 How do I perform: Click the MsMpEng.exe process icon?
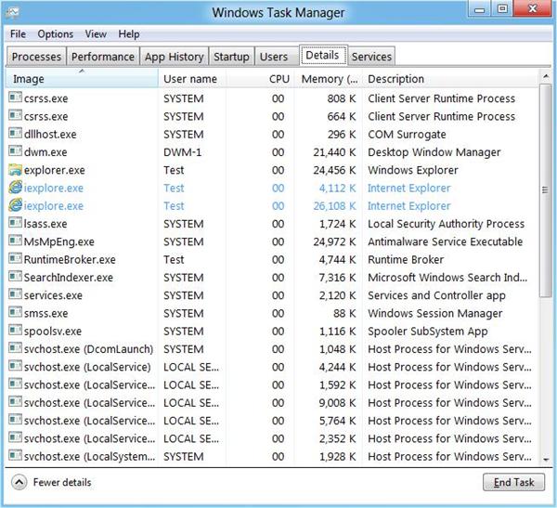click(x=15, y=241)
